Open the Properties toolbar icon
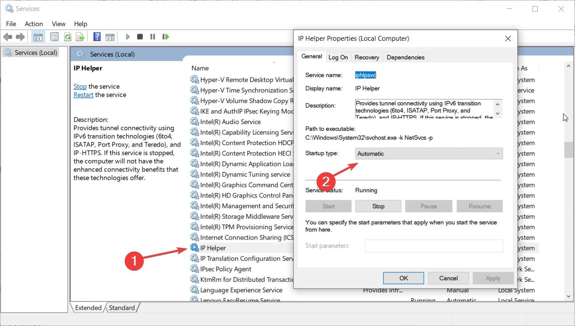The width and height of the screenshot is (575, 326). click(x=54, y=37)
